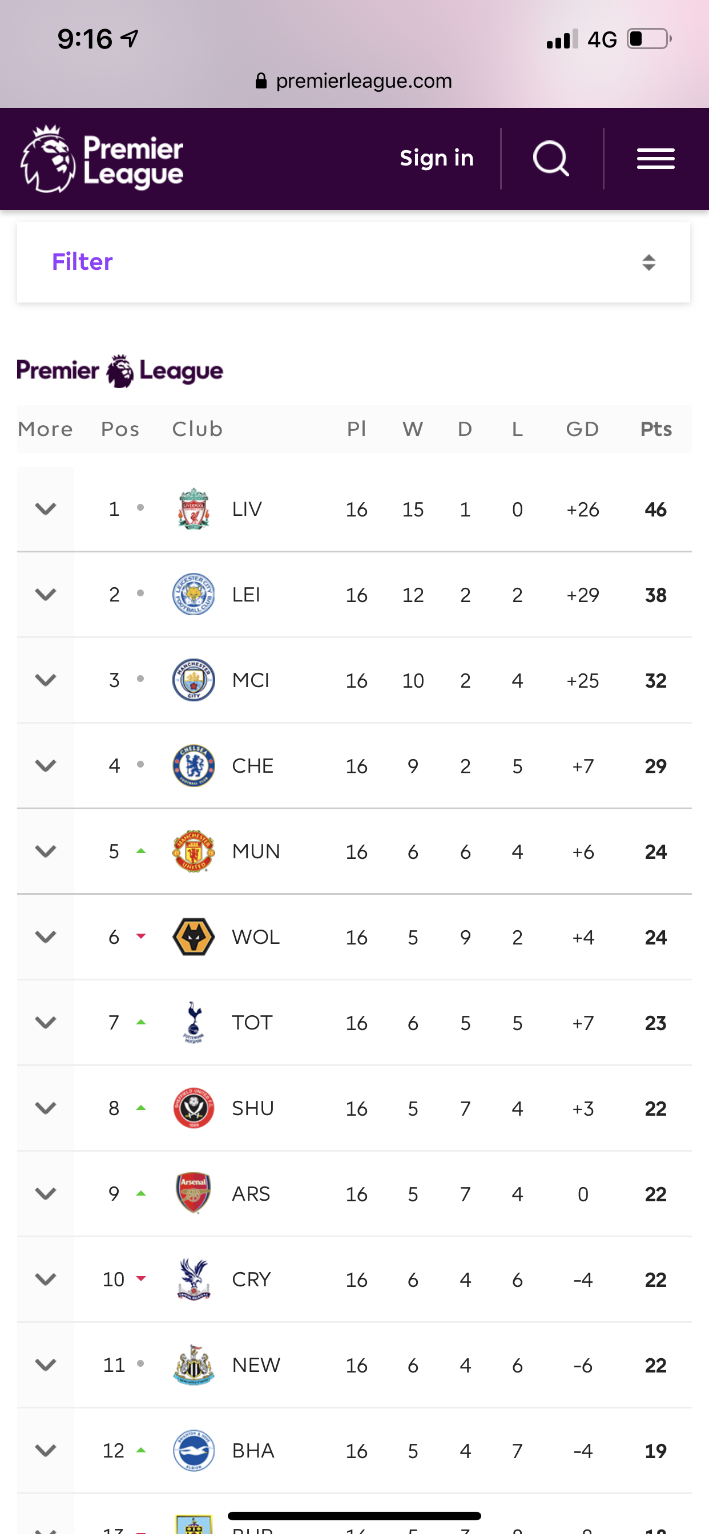
Task: Tap the Pts column header
Action: pos(655,429)
